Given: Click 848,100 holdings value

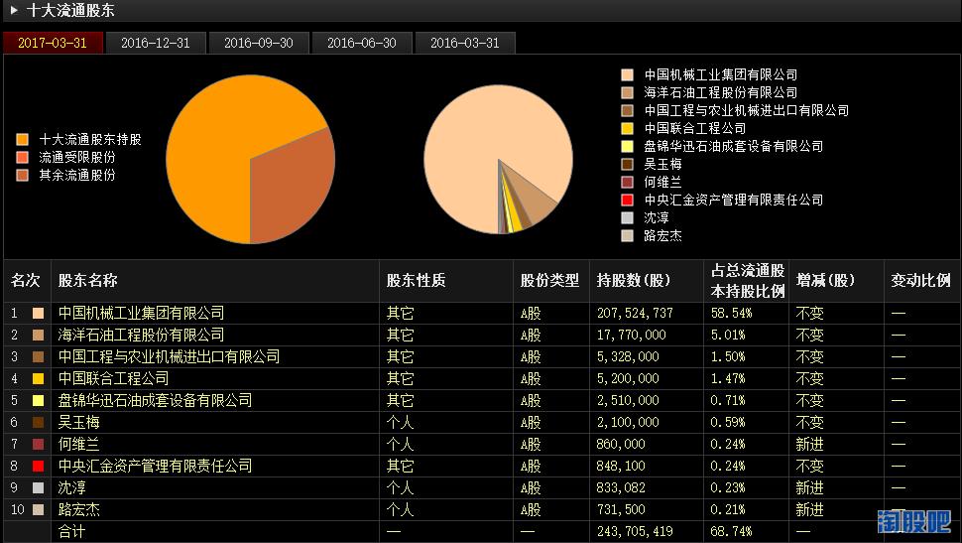Looking at the screenshot, I should pos(621,467).
